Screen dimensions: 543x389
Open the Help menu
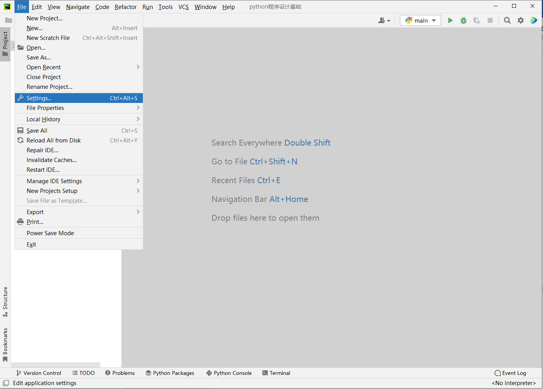pos(229,7)
